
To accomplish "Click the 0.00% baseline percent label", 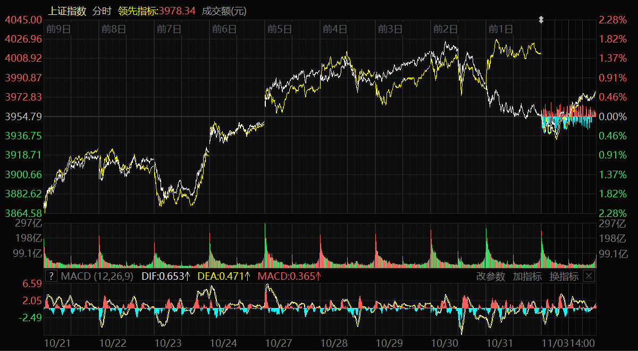I will point(612,116).
